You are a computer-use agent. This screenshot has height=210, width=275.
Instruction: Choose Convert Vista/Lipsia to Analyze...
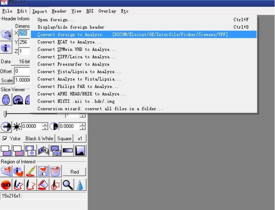143,72
